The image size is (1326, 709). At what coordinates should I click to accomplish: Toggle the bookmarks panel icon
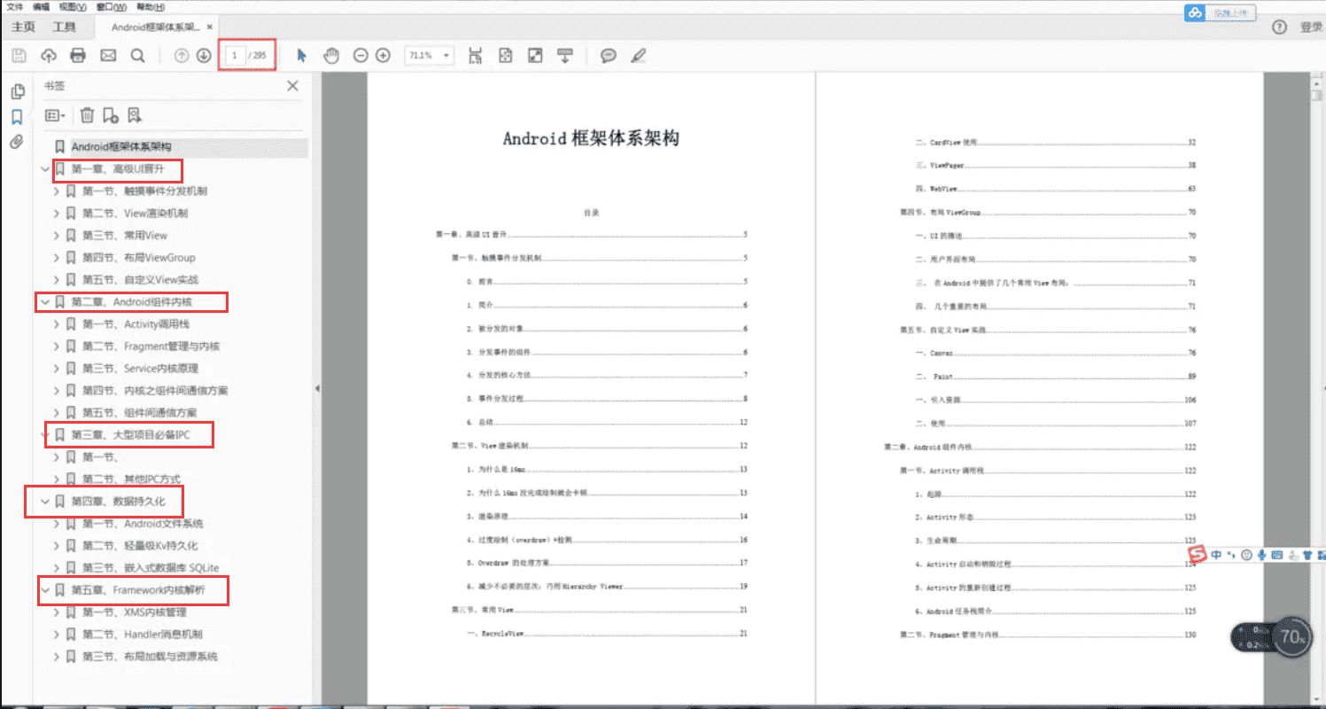pos(18,115)
